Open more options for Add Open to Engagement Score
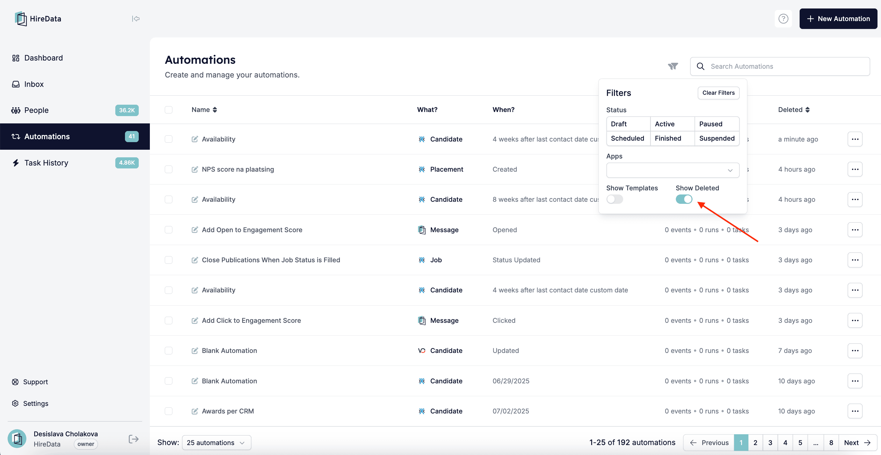 pyautogui.click(x=855, y=230)
